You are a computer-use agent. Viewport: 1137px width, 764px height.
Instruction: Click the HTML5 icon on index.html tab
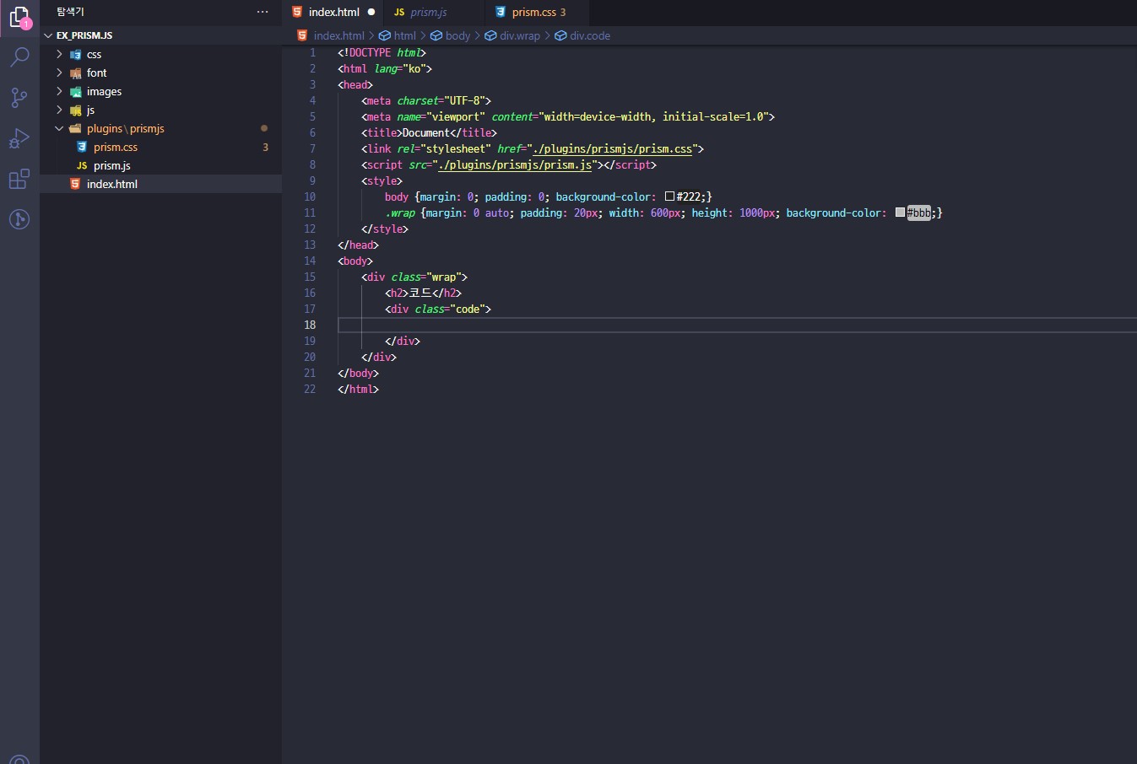(297, 12)
